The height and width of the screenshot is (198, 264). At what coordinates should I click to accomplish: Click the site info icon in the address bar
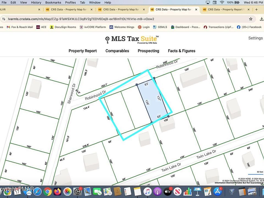(4, 19)
